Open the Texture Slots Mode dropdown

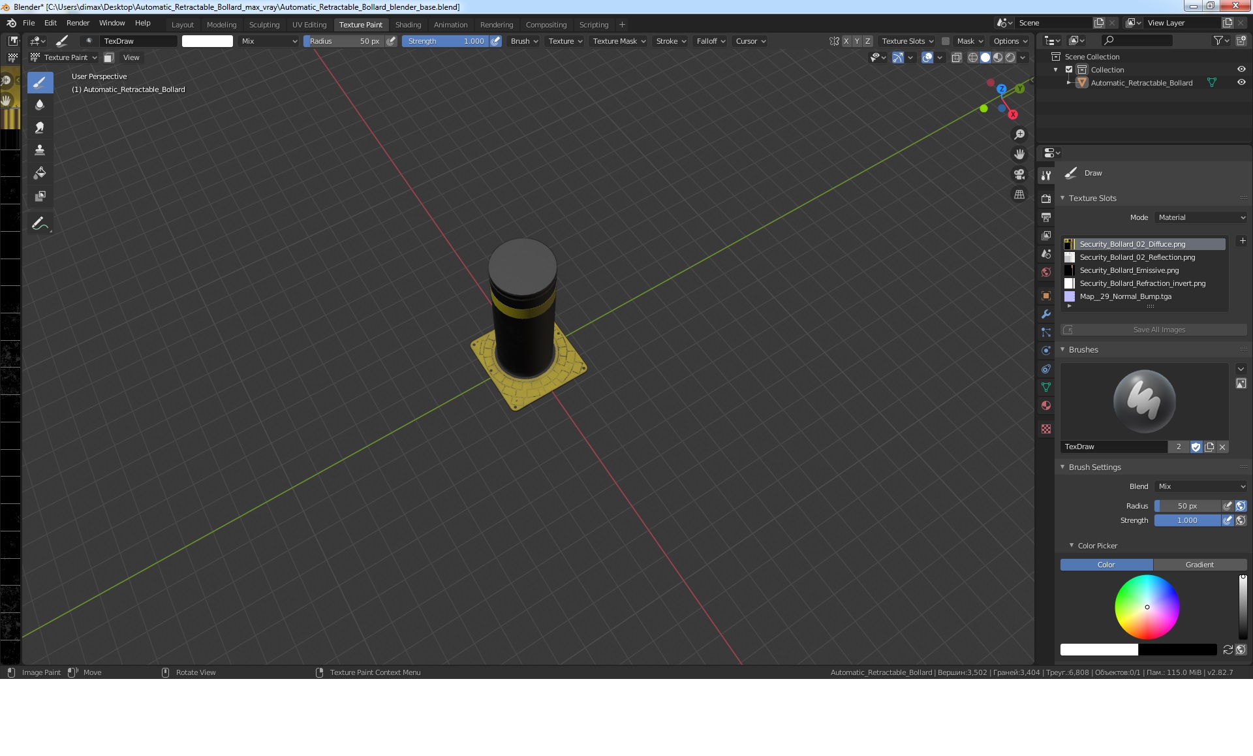(x=1201, y=217)
